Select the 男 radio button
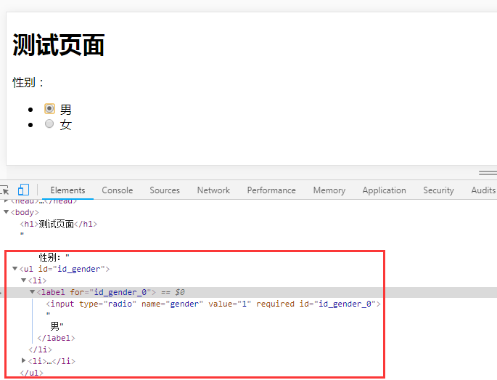The height and width of the screenshot is (380, 497). (49, 108)
